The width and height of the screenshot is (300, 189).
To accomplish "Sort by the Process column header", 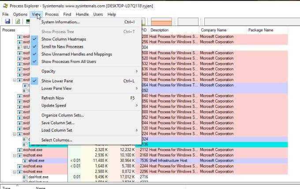I will [9, 30].
